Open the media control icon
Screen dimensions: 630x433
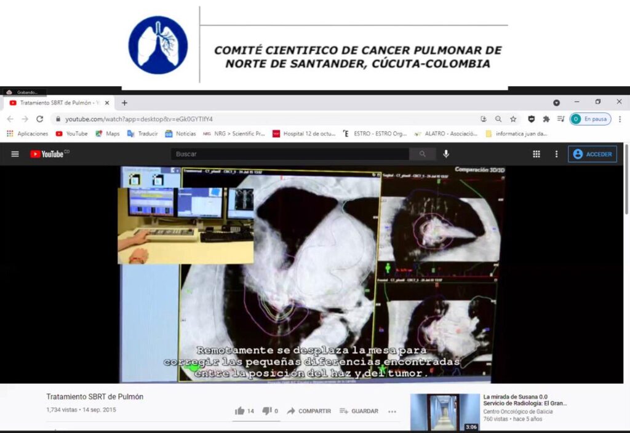click(x=561, y=119)
